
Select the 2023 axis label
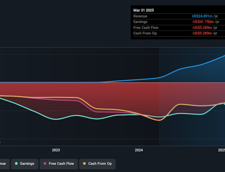click(56, 150)
